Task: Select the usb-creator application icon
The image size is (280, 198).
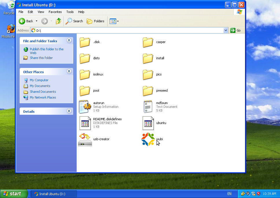Action: (x=85, y=140)
